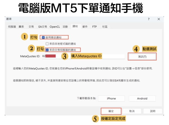Cancel the dialog with 取消 button
Image resolution: width=169 pixels, height=125 pixels.
tap(132, 111)
